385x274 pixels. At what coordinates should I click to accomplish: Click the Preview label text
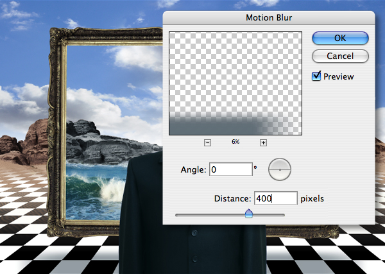click(x=338, y=76)
